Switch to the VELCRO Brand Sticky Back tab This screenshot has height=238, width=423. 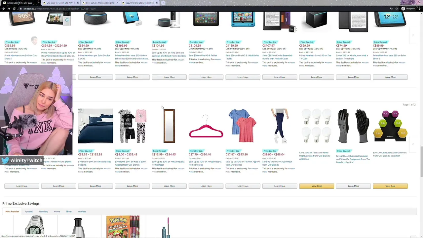click(139, 3)
